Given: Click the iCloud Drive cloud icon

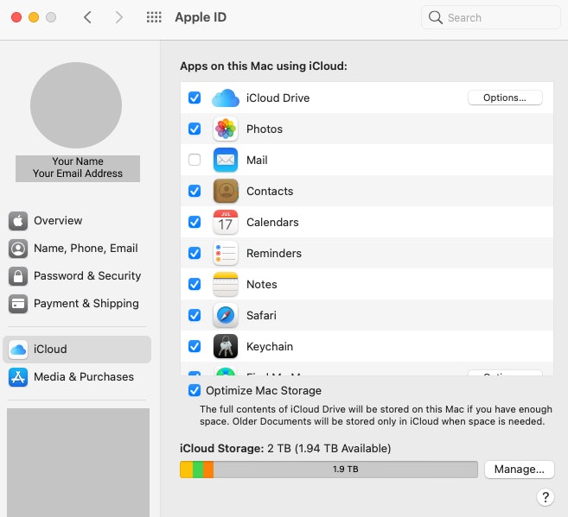Looking at the screenshot, I should click(x=226, y=98).
